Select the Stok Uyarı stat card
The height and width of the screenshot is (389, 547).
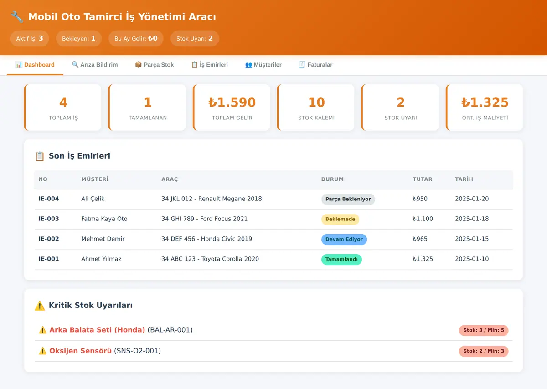[x=400, y=107]
